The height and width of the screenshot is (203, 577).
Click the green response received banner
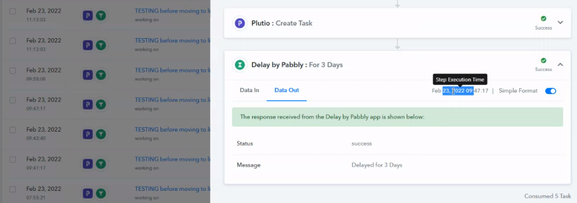[x=397, y=117]
